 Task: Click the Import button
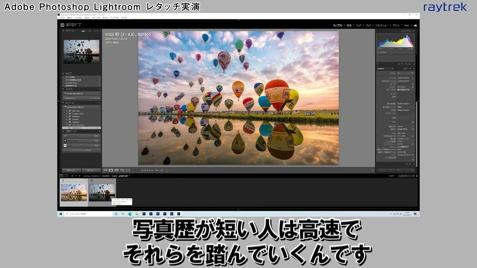coord(71,170)
